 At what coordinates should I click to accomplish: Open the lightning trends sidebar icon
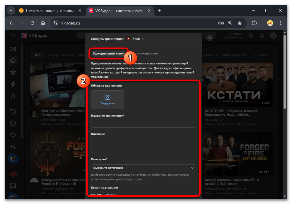click(x=13, y=84)
